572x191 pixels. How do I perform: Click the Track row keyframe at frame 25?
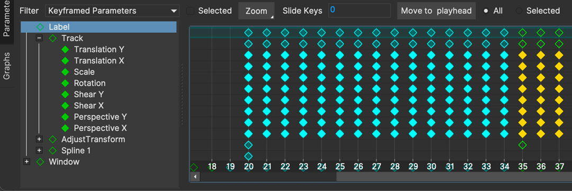[339, 44]
